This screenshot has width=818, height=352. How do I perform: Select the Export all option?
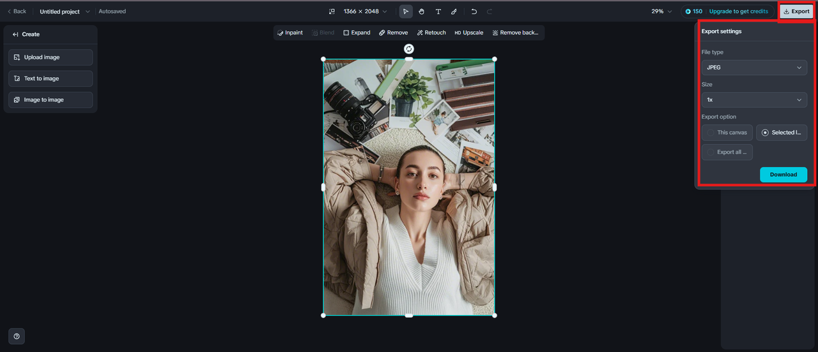pyautogui.click(x=727, y=152)
